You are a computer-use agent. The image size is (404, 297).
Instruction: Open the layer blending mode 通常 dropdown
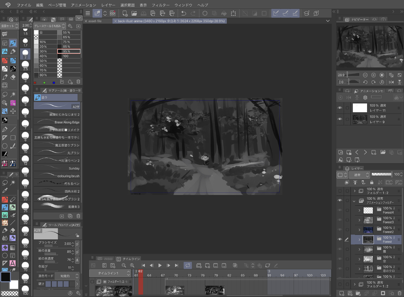pyautogui.click(x=360, y=175)
